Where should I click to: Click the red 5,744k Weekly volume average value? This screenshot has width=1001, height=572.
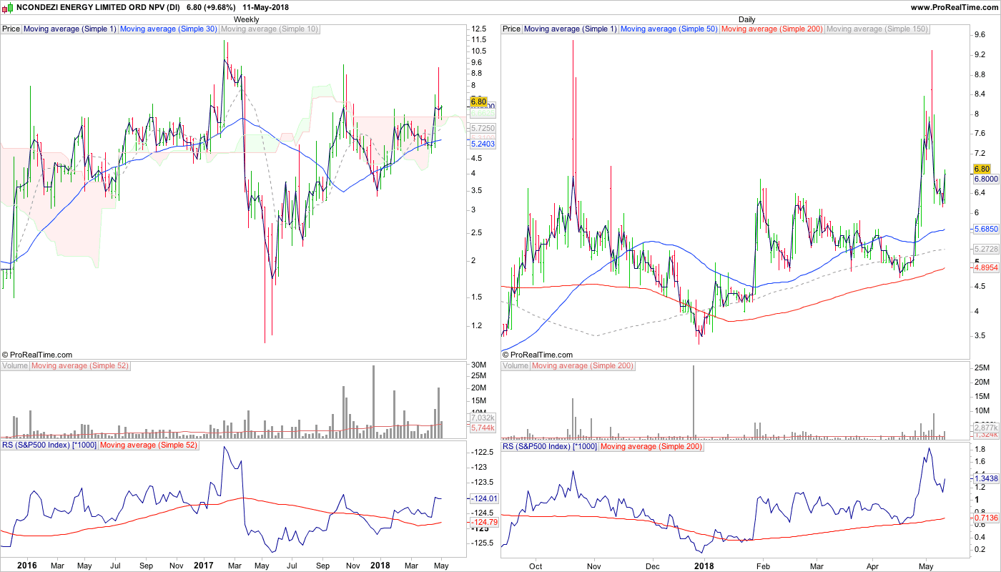482,427
